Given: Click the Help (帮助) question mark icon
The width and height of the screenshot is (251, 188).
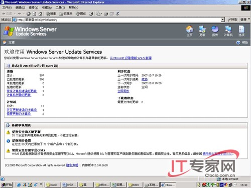Looking at the screenshot, I should coord(238,43).
